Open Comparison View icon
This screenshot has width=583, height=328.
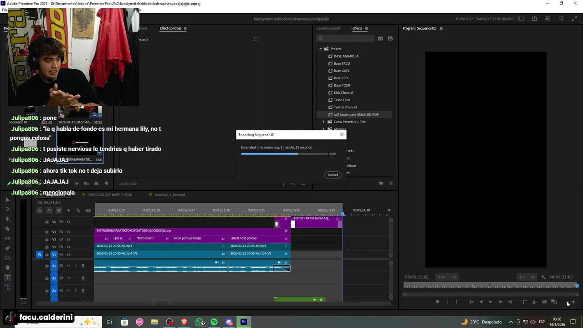[x=554, y=302]
